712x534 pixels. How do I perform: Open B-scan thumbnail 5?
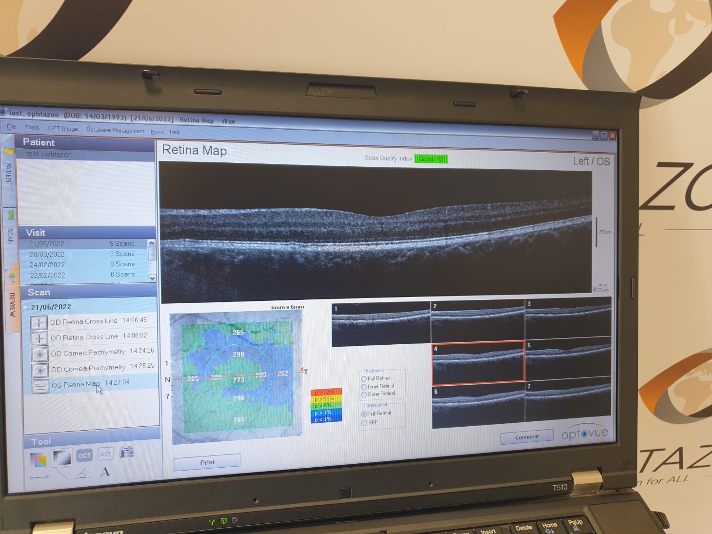(x=568, y=359)
